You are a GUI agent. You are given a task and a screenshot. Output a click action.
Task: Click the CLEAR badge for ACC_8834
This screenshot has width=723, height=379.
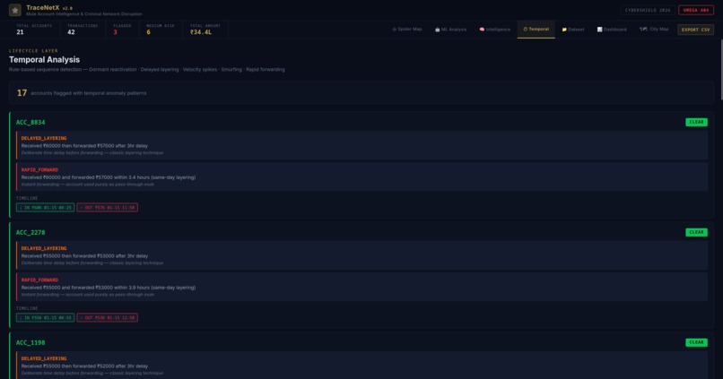[696, 122]
